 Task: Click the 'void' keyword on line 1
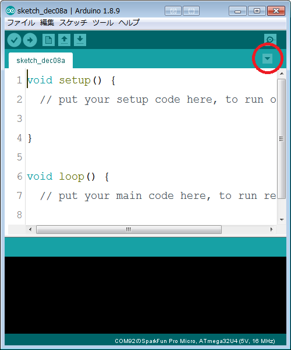40,80
